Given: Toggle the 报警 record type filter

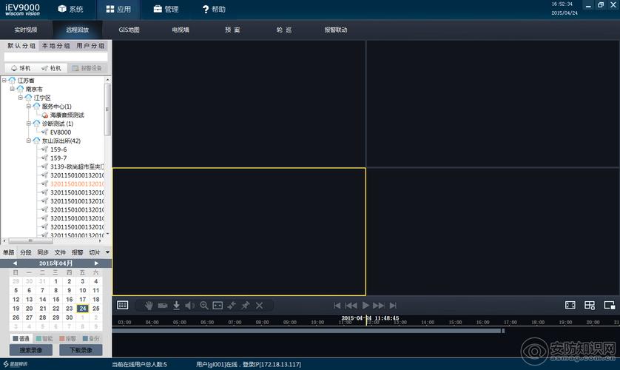Looking at the screenshot, I should coord(67,338).
